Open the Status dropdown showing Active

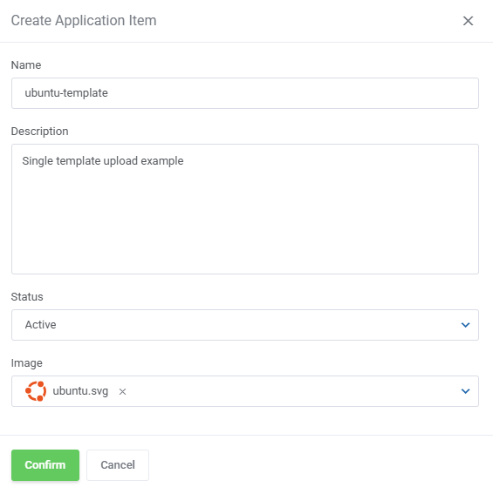245,325
